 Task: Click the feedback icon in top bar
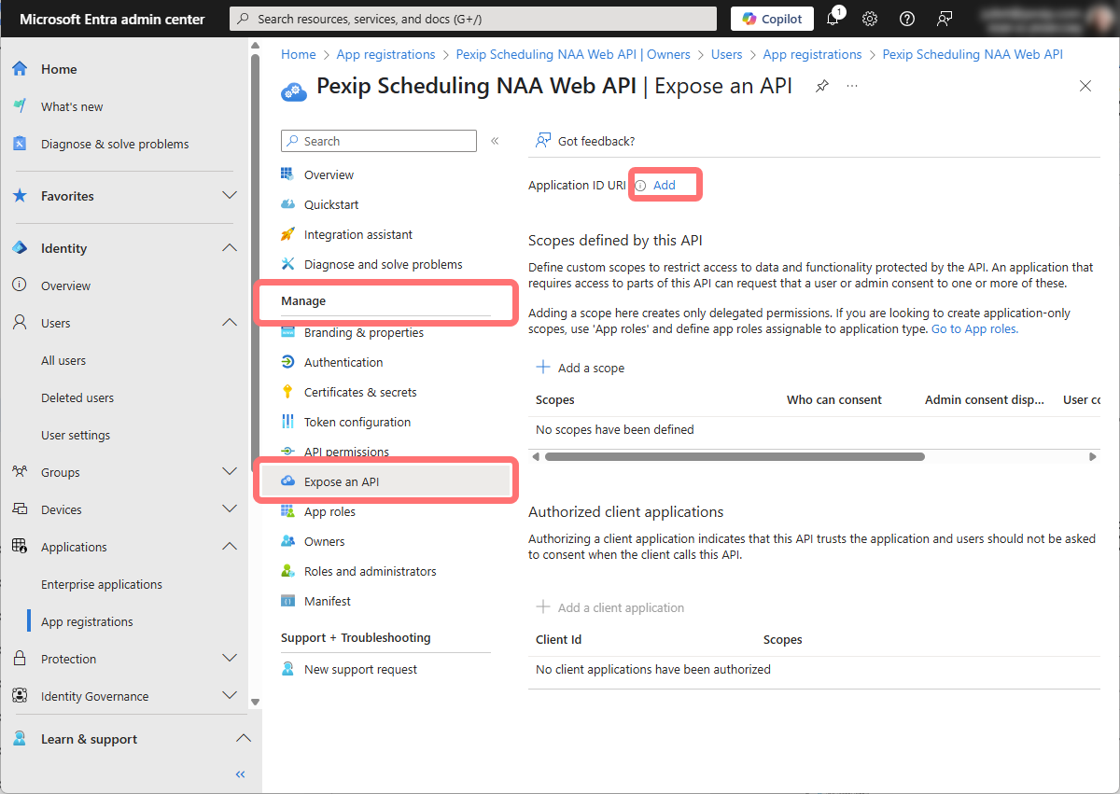945,19
